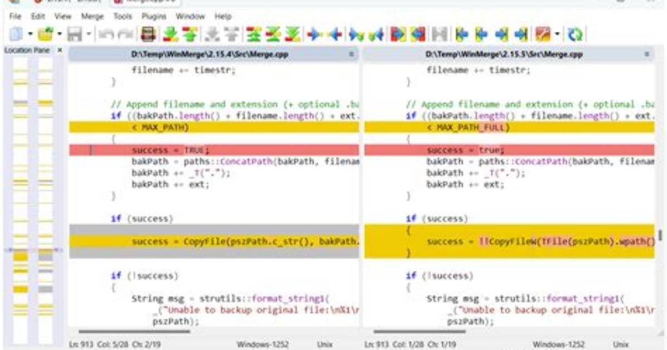Click 'if (success)' in 2.15.5 pane
This screenshot has height=350, width=667.
[x=437, y=218]
